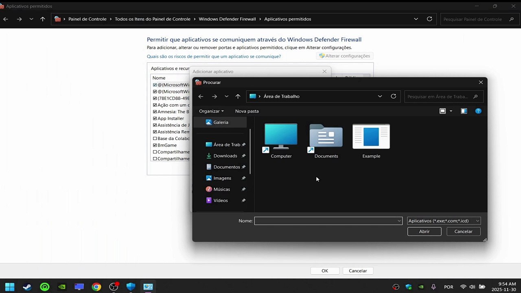The width and height of the screenshot is (521, 293).
Task: Open view options dropdown arrow
Action: [451, 111]
